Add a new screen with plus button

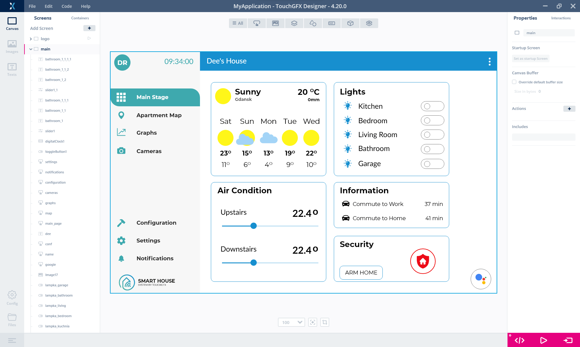pos(89,28)
